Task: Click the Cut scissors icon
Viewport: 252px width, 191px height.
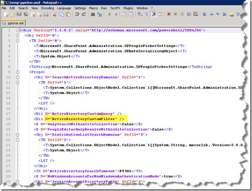Action: (x=55, y=15)
